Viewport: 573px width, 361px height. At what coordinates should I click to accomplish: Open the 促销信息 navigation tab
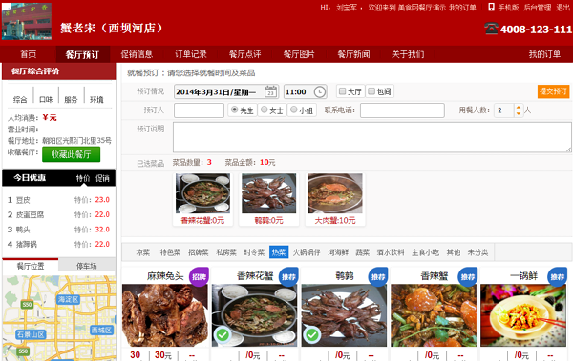click(x=137, y=54)
